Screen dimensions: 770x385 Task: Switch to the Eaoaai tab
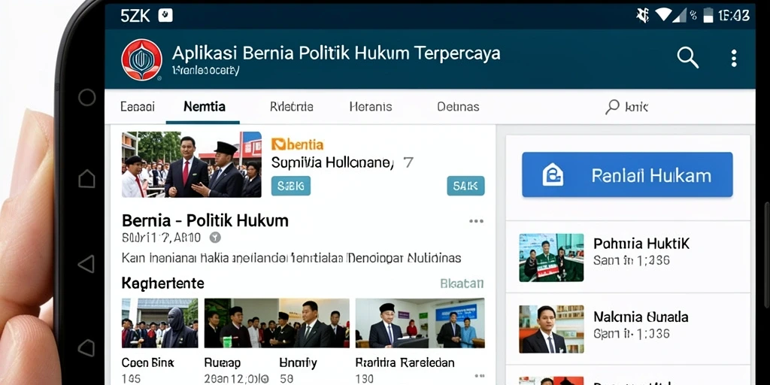pos(138,107)
